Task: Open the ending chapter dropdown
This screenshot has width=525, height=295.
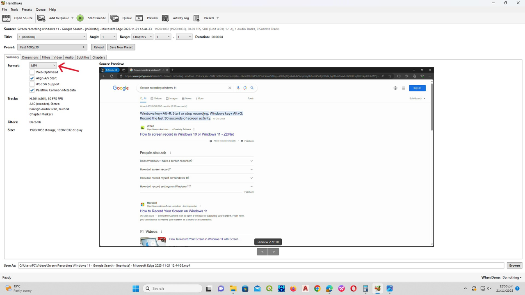Action: (x=184, y=37)
